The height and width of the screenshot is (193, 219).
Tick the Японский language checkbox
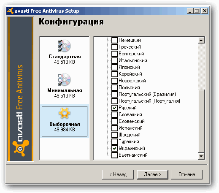[x=114, y=67]
